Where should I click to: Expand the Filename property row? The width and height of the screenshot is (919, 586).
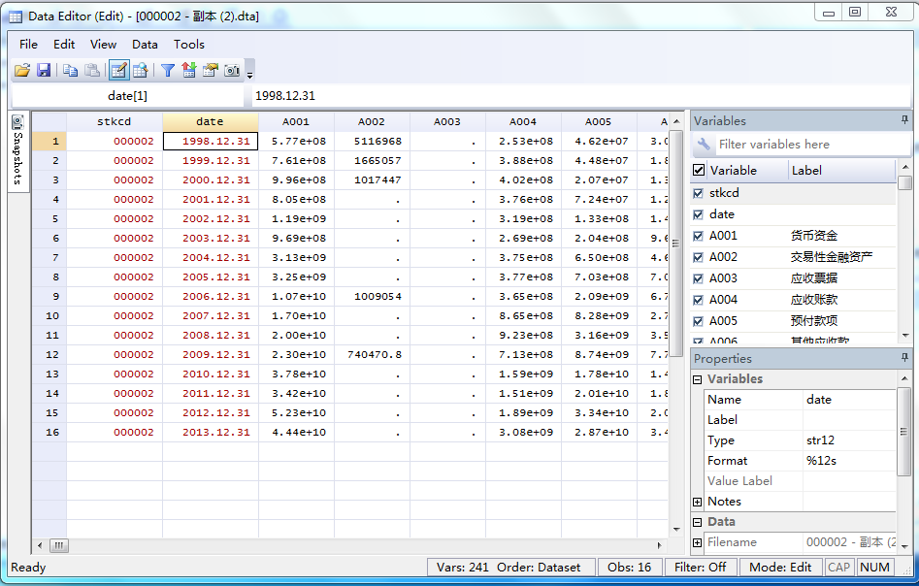[x=697, y=542]
